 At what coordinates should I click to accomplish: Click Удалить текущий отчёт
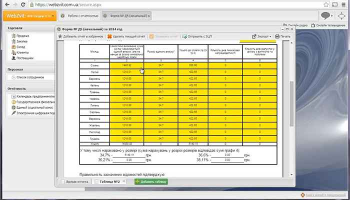[x=126, y=36]
